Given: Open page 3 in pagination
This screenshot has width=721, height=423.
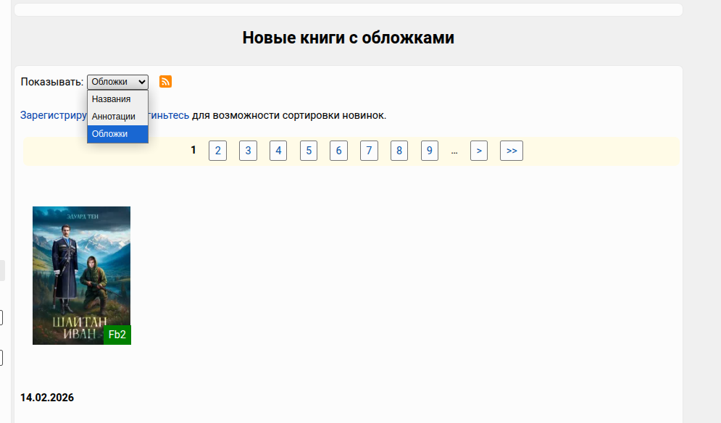Looking at the screenshot, I should click(248, 151).
